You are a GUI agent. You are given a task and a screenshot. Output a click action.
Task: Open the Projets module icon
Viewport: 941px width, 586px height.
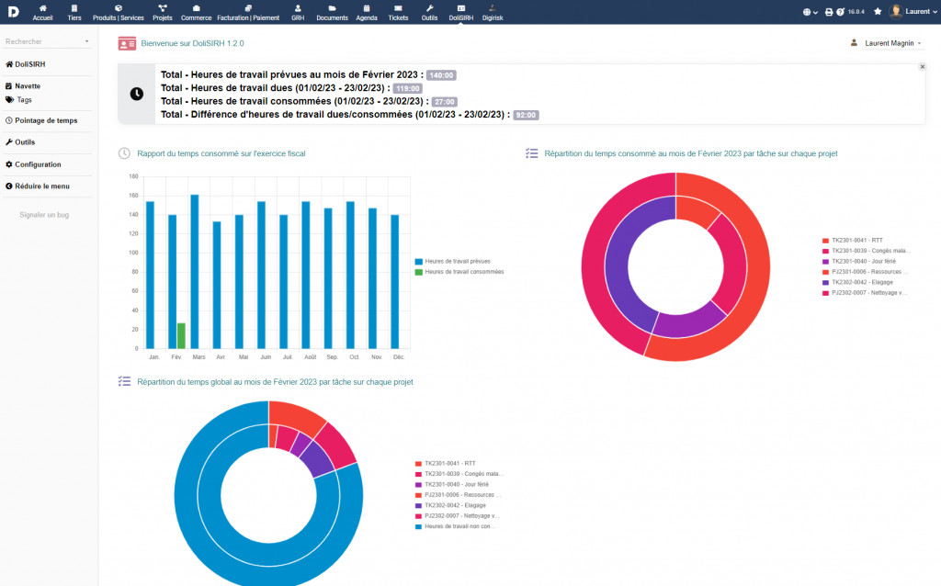pos(163,8)
